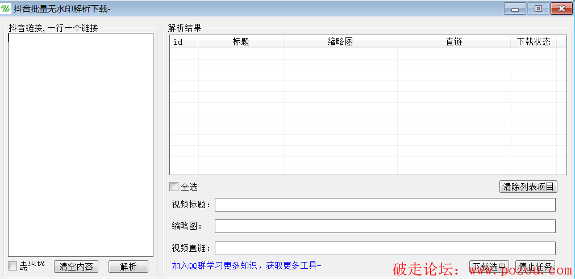
Task: Click the 直链 column header
Action: click(x=454, y=42)
